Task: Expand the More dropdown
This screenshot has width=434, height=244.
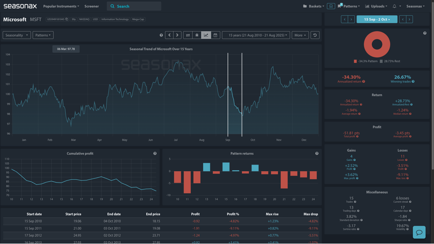Action: pyautogui.click(x=300, y=35)
